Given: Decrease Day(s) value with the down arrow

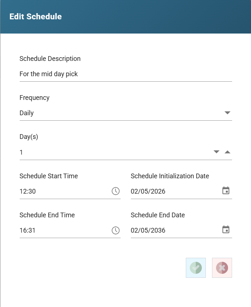Looking at the screenshot, I should (216, 152).
